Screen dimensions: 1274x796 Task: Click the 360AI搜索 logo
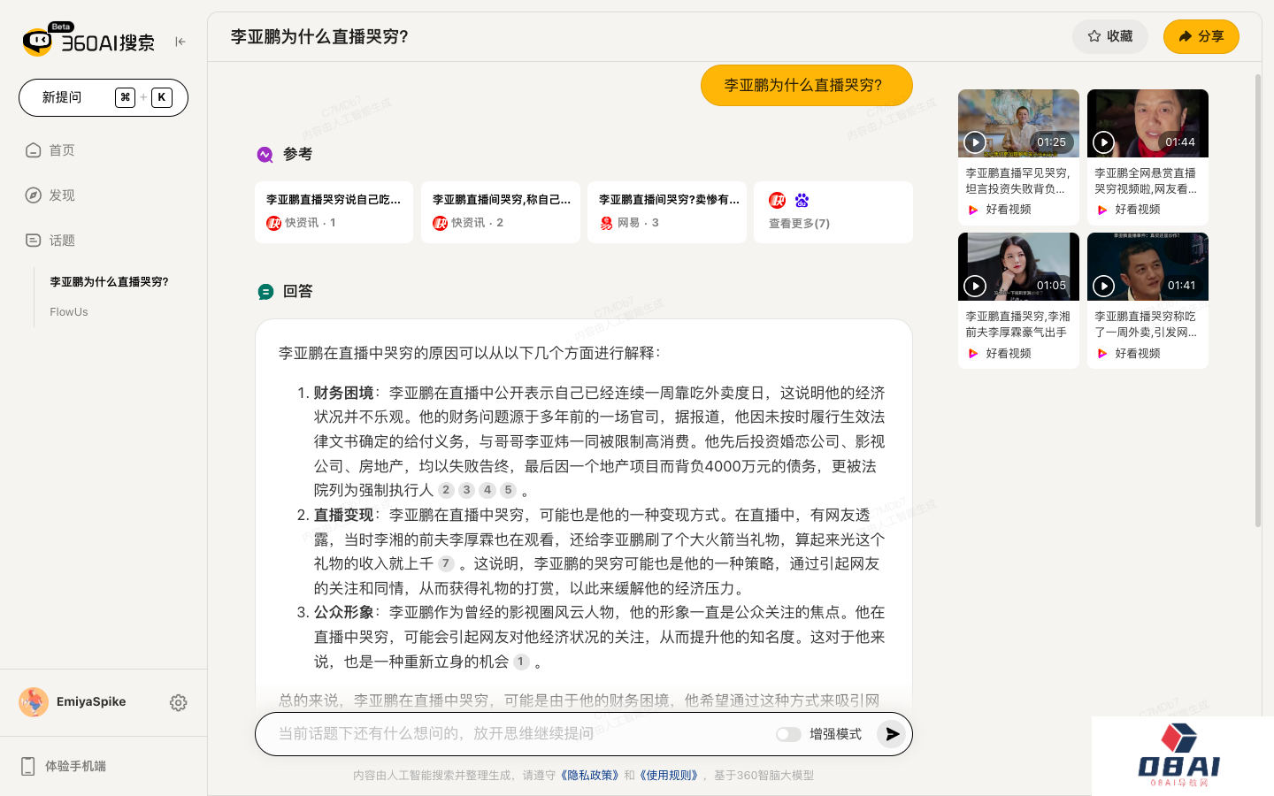(x=88, y=41)
